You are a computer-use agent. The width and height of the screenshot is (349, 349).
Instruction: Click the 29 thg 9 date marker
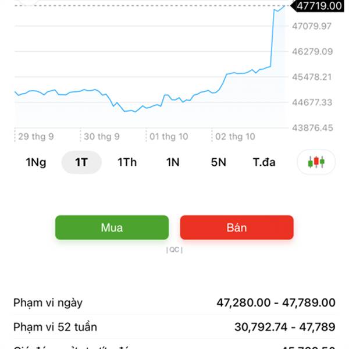pos(36,137)
